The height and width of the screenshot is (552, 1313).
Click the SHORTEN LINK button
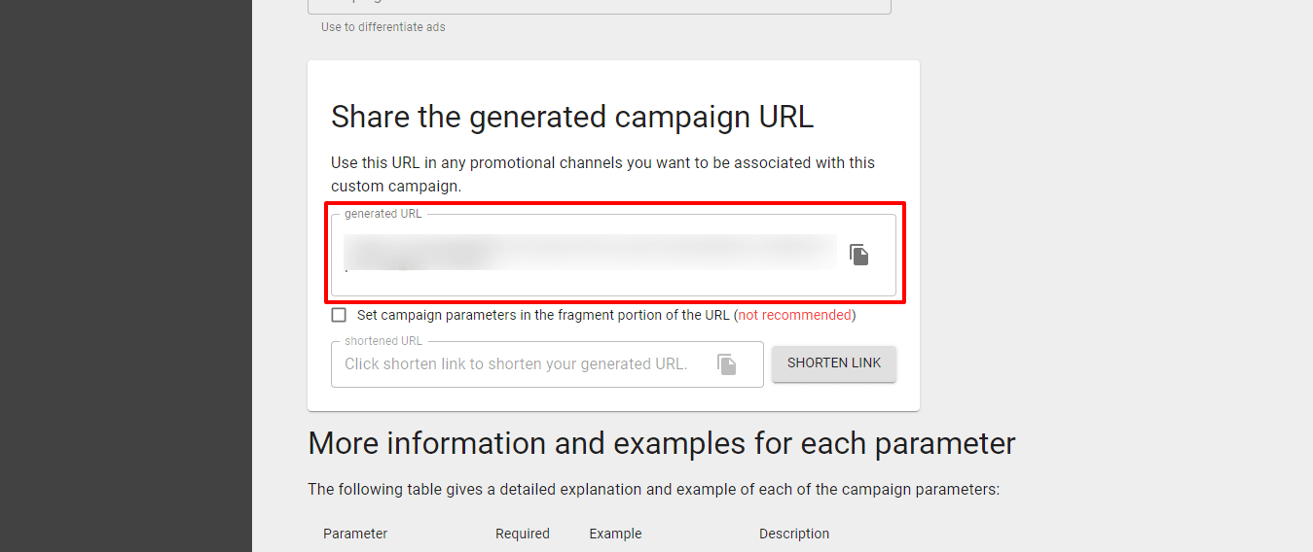point(834,363)
